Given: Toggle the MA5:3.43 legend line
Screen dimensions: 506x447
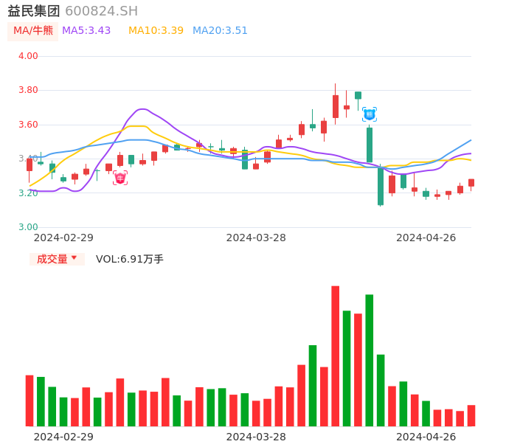Looking at the screenshot, I should click(x=86, y=31).
